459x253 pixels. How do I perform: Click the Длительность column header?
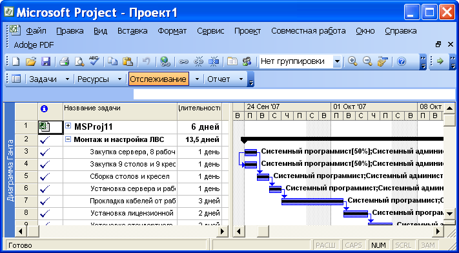coord(199,111)
